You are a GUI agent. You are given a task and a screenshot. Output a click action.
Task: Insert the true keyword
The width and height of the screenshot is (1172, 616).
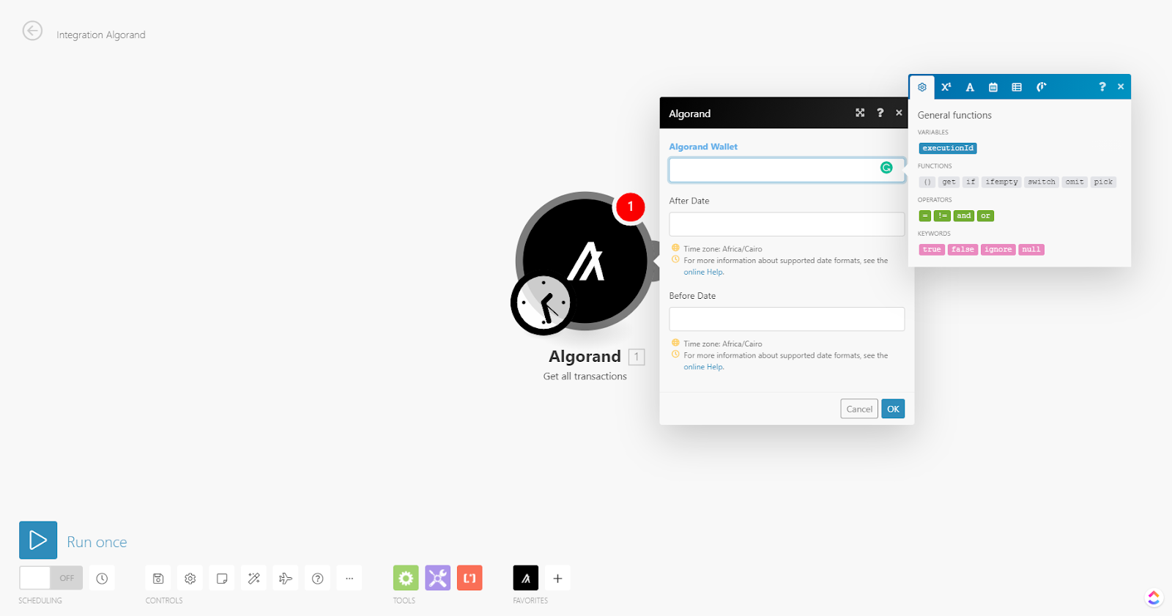click(932, 249)
